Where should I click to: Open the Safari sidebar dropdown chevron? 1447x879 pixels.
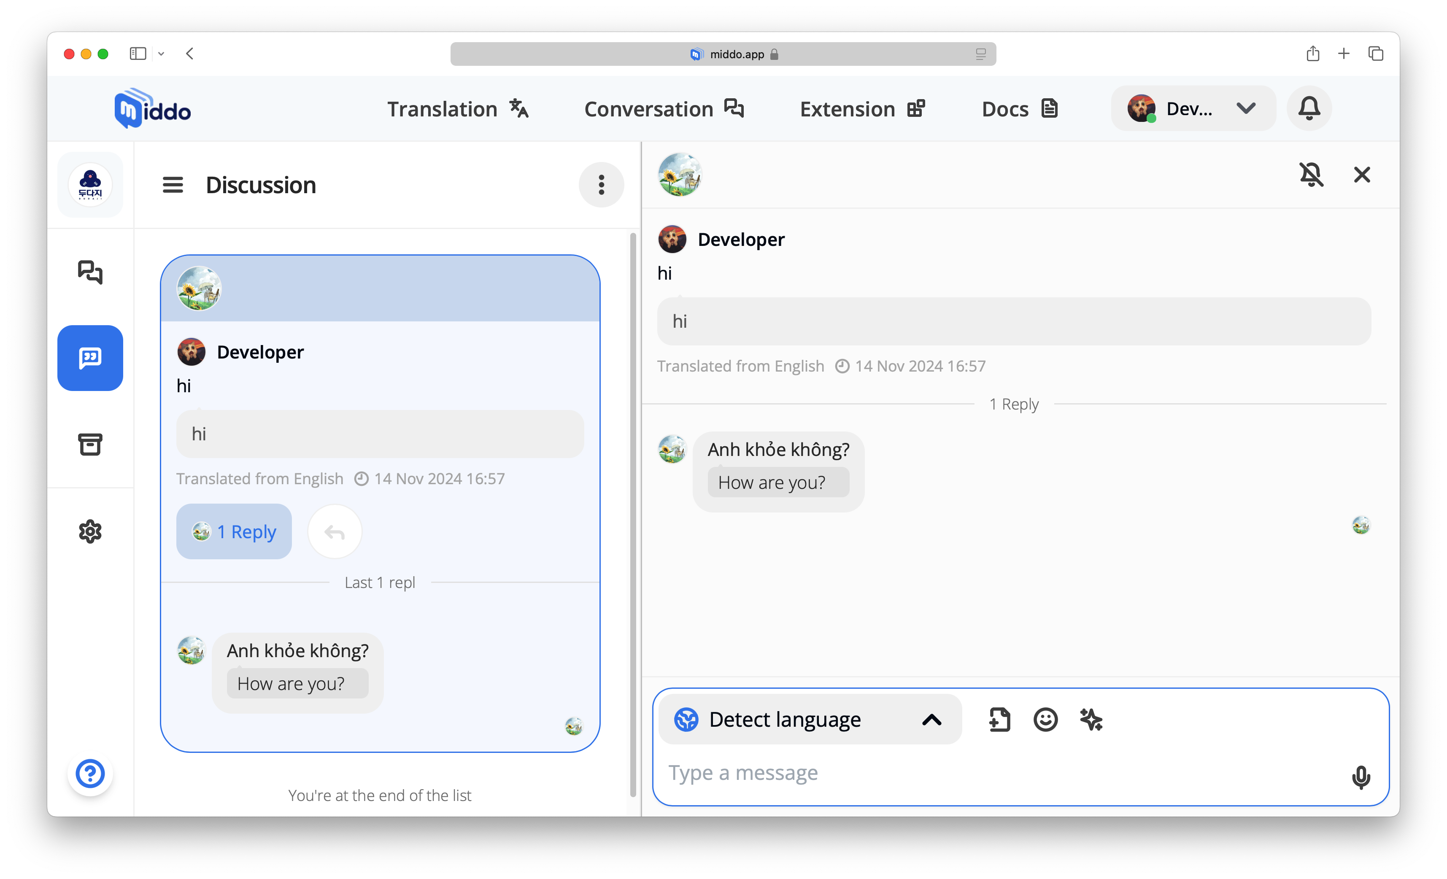tap(161, 54)
